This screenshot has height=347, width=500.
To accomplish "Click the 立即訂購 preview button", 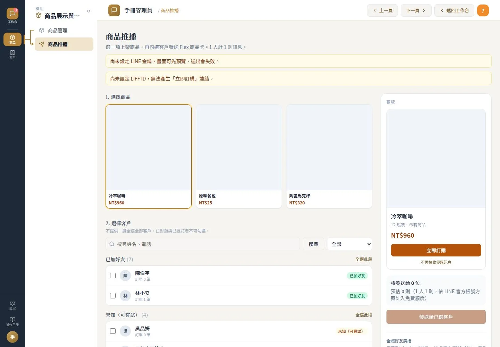I will coord(436,250).
